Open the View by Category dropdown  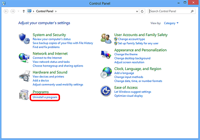(171, 23)
